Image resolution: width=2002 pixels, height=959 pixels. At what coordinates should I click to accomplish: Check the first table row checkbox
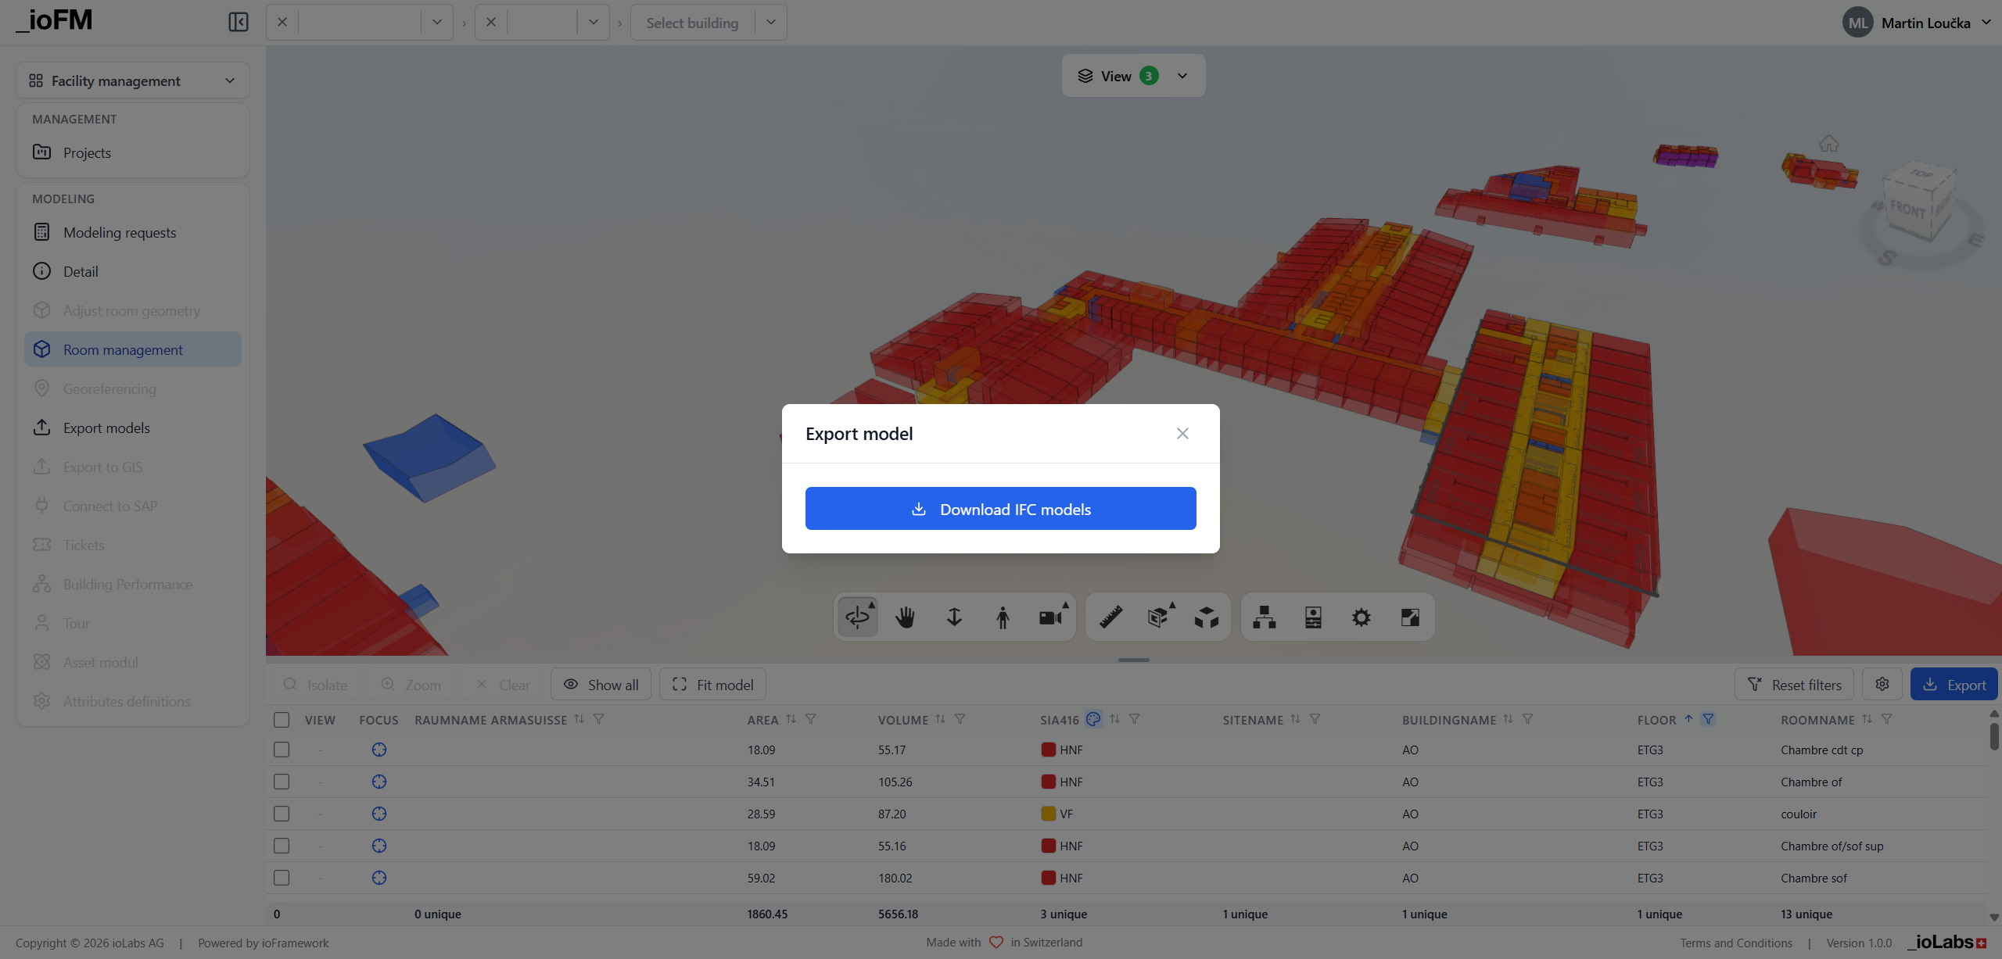click(x=282, y=750)
